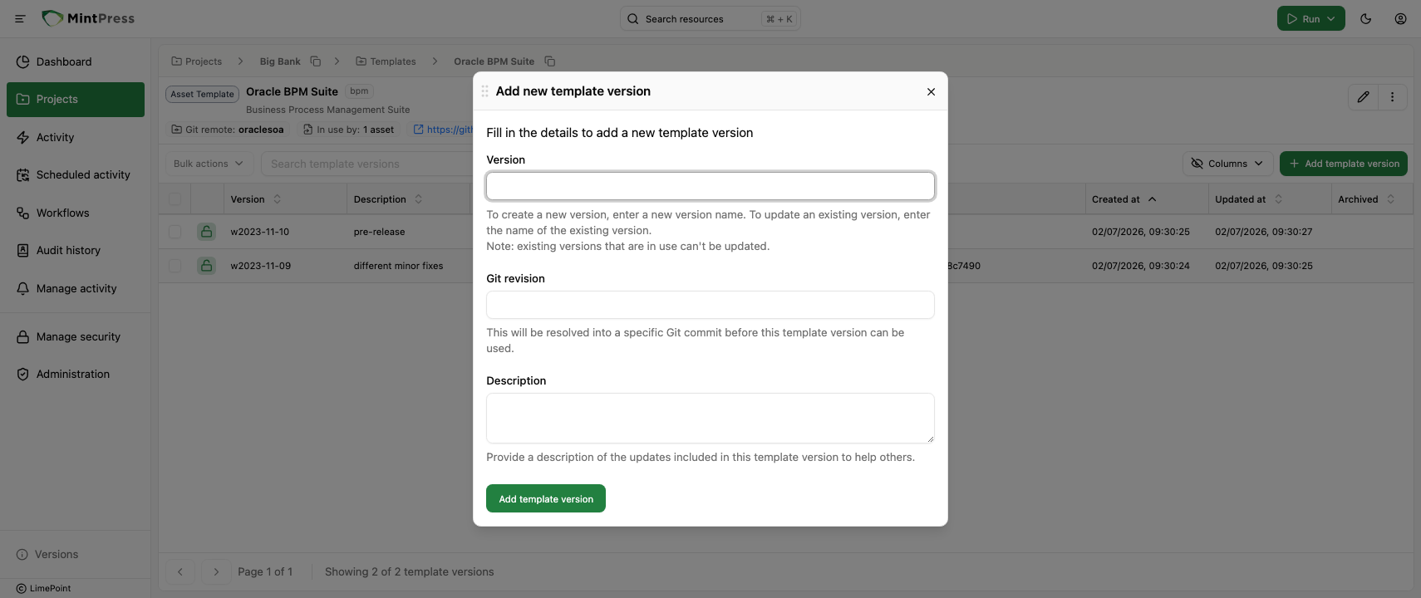Screen dimensions: 1421x598
Task: Click the LimePoint copyright icon
Action: tap(22, 588)
